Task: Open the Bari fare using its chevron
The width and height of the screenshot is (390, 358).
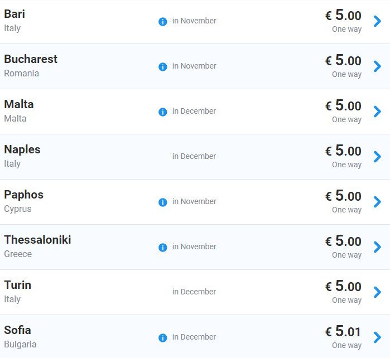Action: click(377, 21)
